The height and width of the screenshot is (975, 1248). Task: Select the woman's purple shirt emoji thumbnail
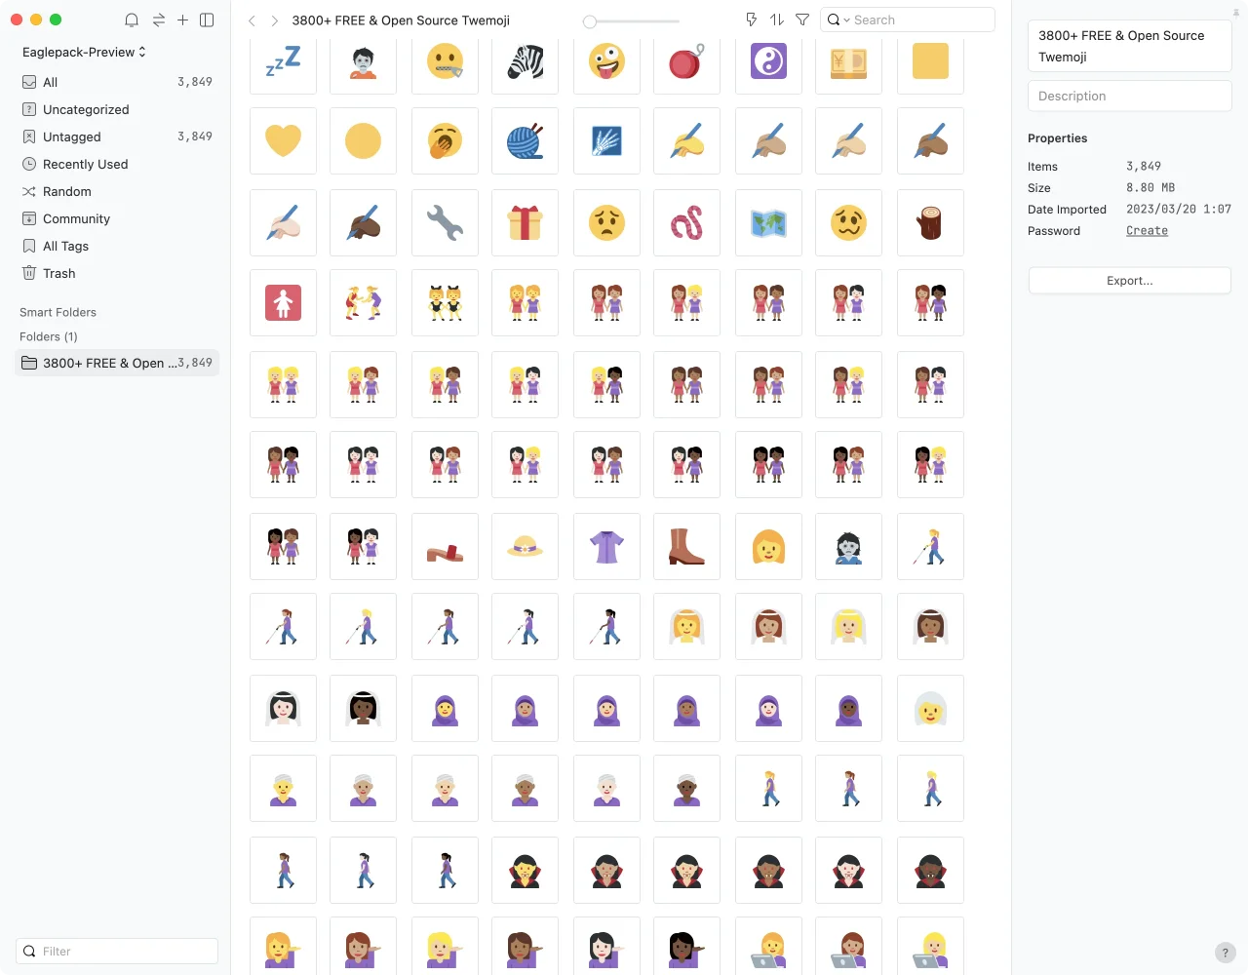(606, 547)
